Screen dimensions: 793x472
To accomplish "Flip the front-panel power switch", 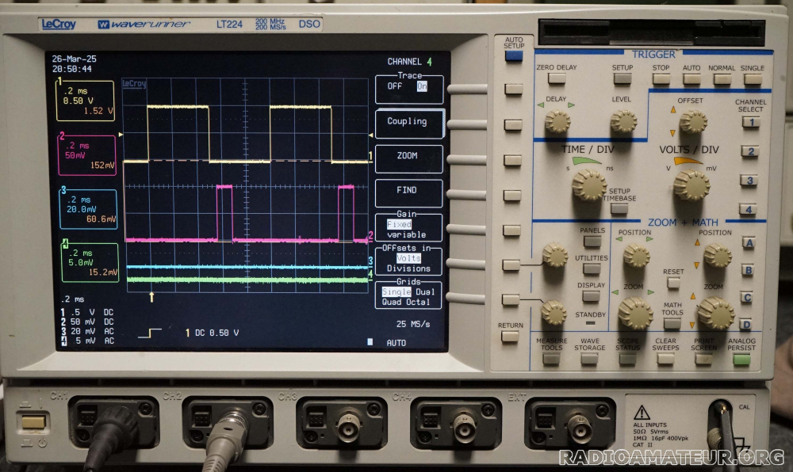I will coord(33,422).
